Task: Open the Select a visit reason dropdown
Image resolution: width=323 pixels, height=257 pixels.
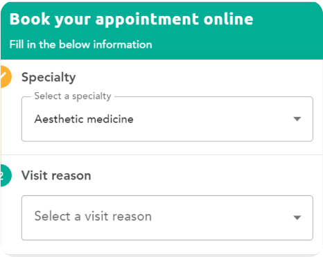Action: (167, 218)
